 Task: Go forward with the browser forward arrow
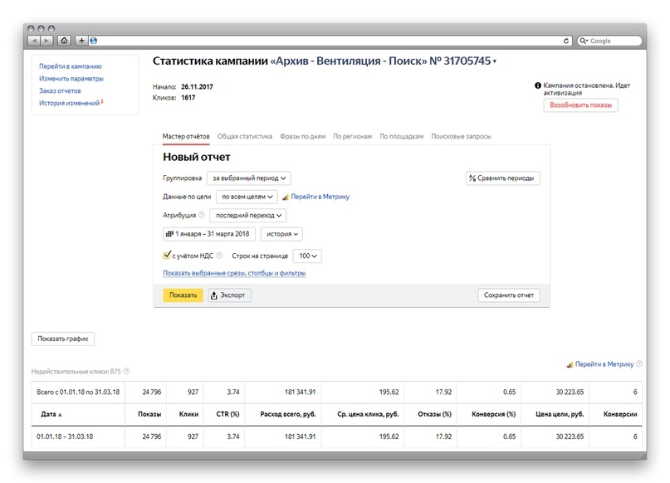46,41
